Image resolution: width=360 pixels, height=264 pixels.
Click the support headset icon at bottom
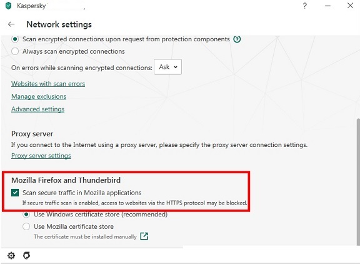click(x=27, y=255)
